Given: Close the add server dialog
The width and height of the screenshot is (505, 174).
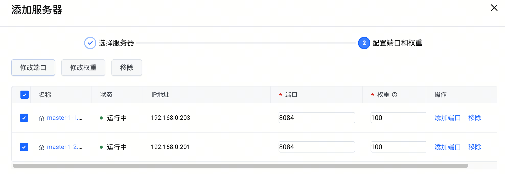Looking at the screenshot, I should click(x=494, y=8).
